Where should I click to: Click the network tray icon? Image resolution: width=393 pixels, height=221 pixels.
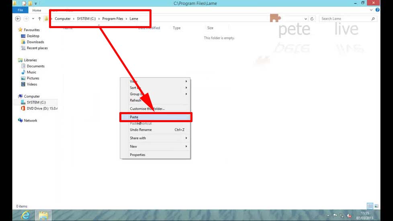(x=342, y=215)
